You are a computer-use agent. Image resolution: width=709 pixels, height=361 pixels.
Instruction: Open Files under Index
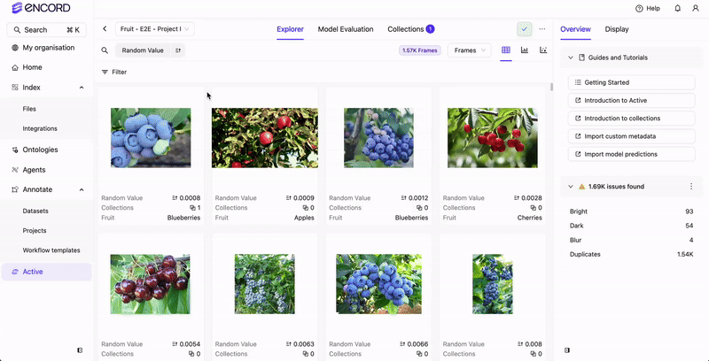[x=29, y=109]
